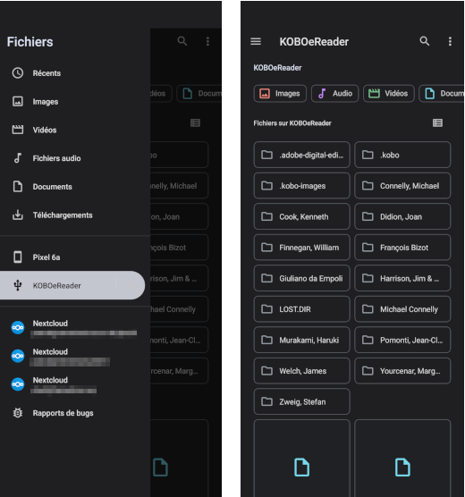
Task: Open the Yourcenar, Marg... folder
Action: (402, 371)
